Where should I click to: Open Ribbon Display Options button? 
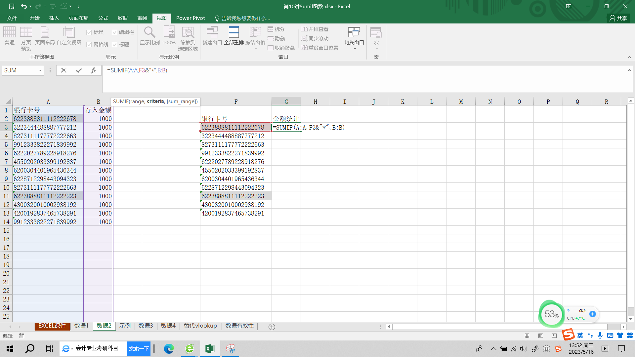pos(569,6)
